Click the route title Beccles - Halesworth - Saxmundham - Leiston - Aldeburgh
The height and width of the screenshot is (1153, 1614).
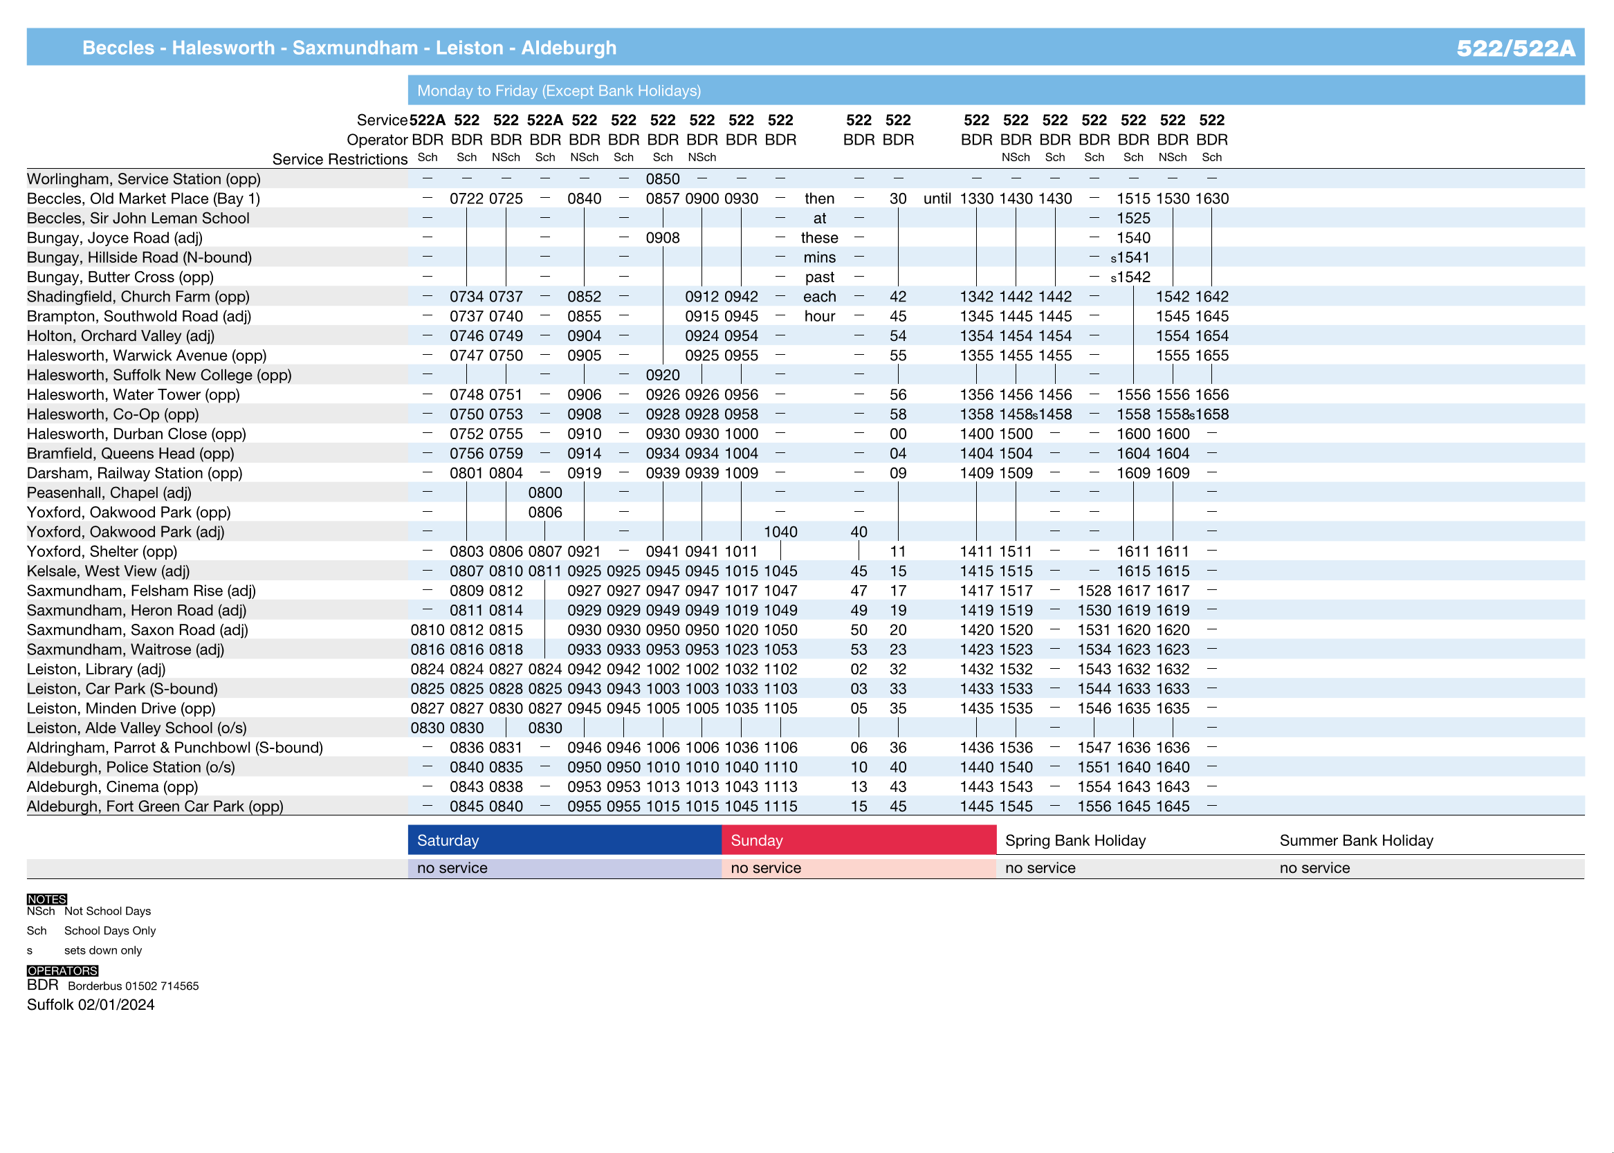tap(349, 48)
